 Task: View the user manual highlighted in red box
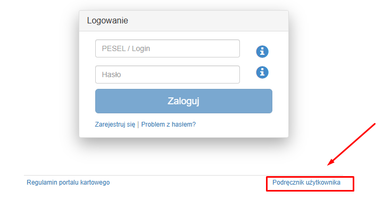click(306, 183)
